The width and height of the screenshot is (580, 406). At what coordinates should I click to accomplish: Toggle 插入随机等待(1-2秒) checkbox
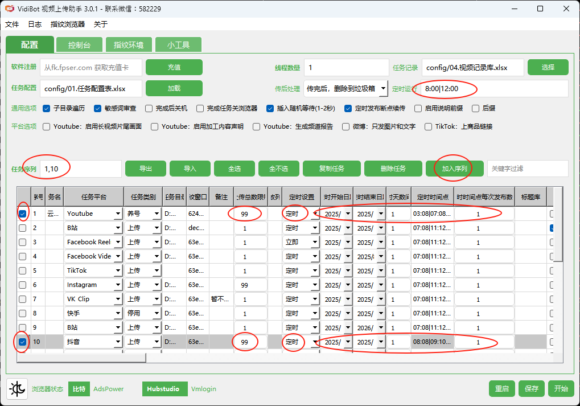[x=270, y=108]
